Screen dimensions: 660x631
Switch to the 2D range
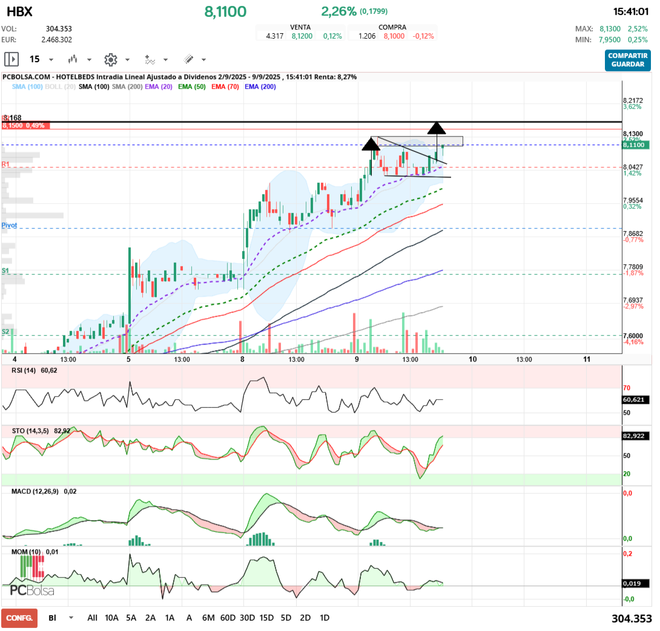point(305,618)
